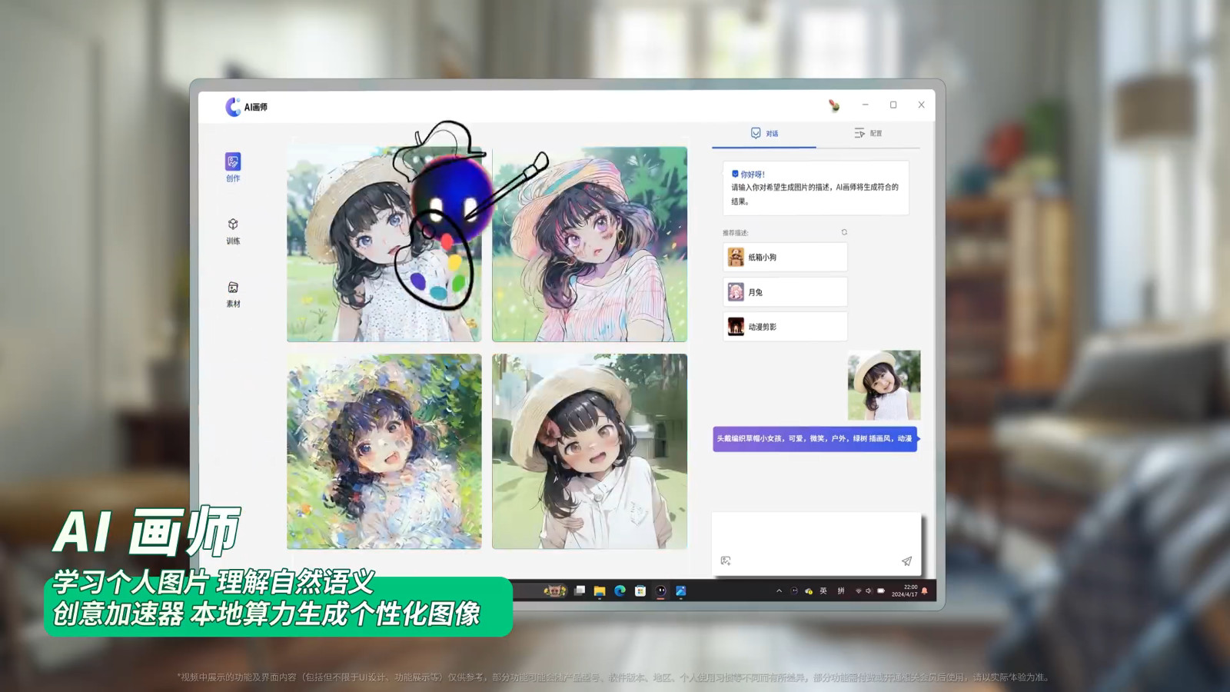Screen dimensions: 1230x692
Task: Open Microsoft Store from the taskbar
Action: (640, 591)
